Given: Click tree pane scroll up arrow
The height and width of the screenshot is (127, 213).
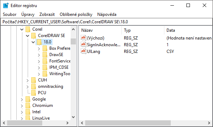Looking at the screenshot, I should (x=73, y=29).
